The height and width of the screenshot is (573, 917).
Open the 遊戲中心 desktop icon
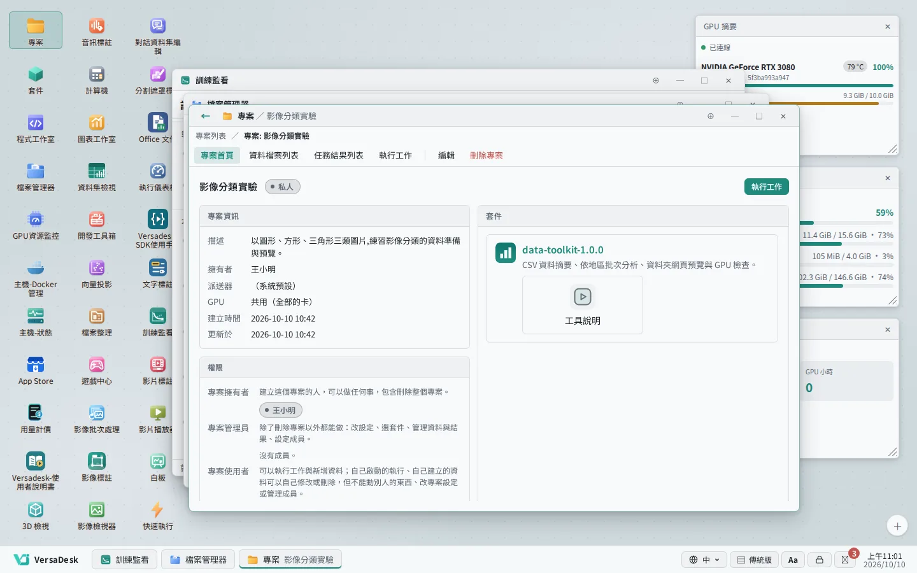pyautogui.click(x=97, y=369)
